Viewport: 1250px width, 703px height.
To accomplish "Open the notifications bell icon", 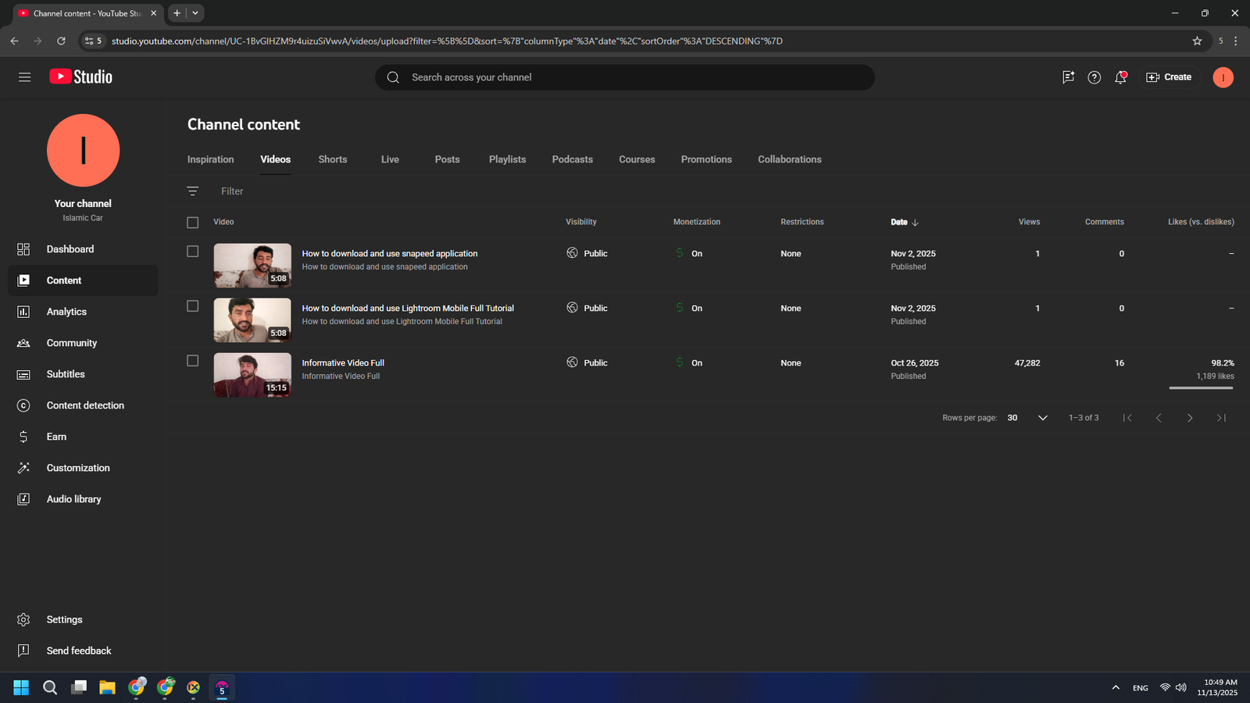I will (1120, 77).
